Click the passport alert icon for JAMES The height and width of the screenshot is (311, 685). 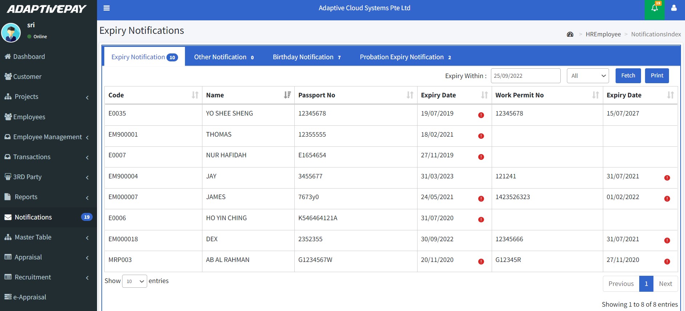[x=481, y=199]
